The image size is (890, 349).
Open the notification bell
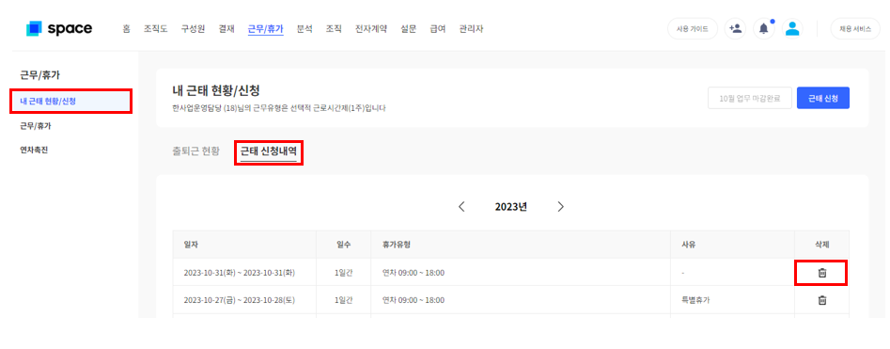pos(764,28)
